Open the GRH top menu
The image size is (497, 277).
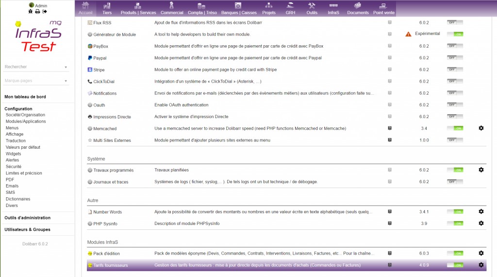point(290,9)
